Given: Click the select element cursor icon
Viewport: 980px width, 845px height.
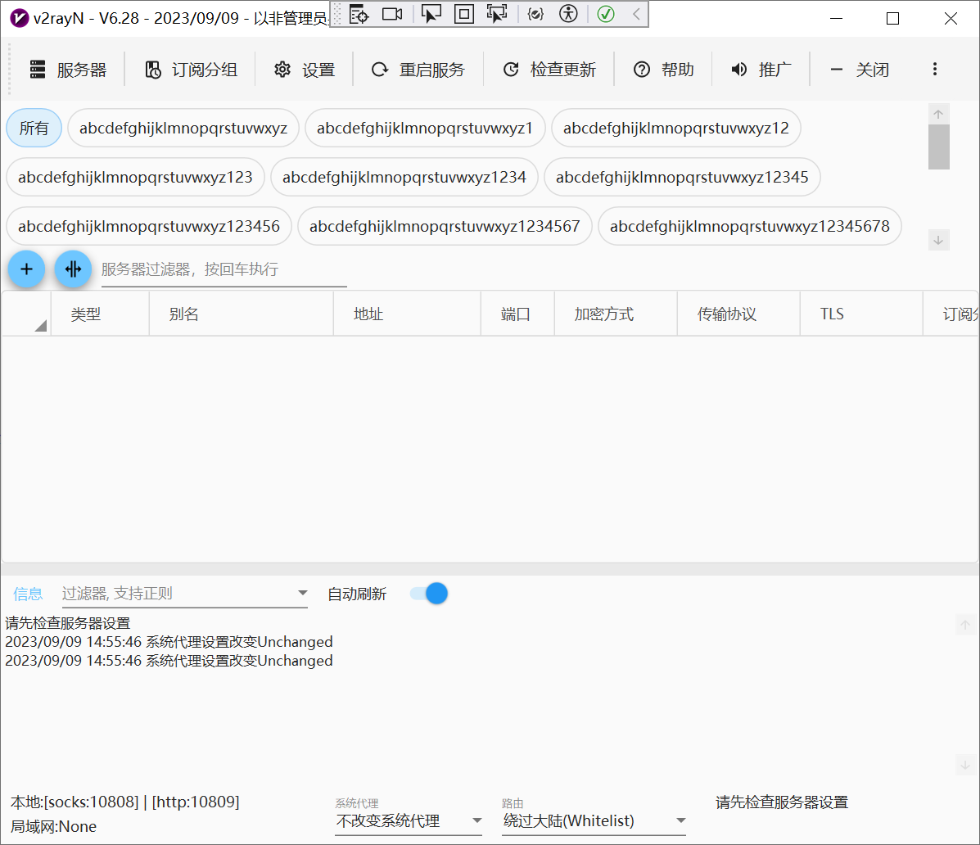Looking at the screenshot, I should coord(431,14).
